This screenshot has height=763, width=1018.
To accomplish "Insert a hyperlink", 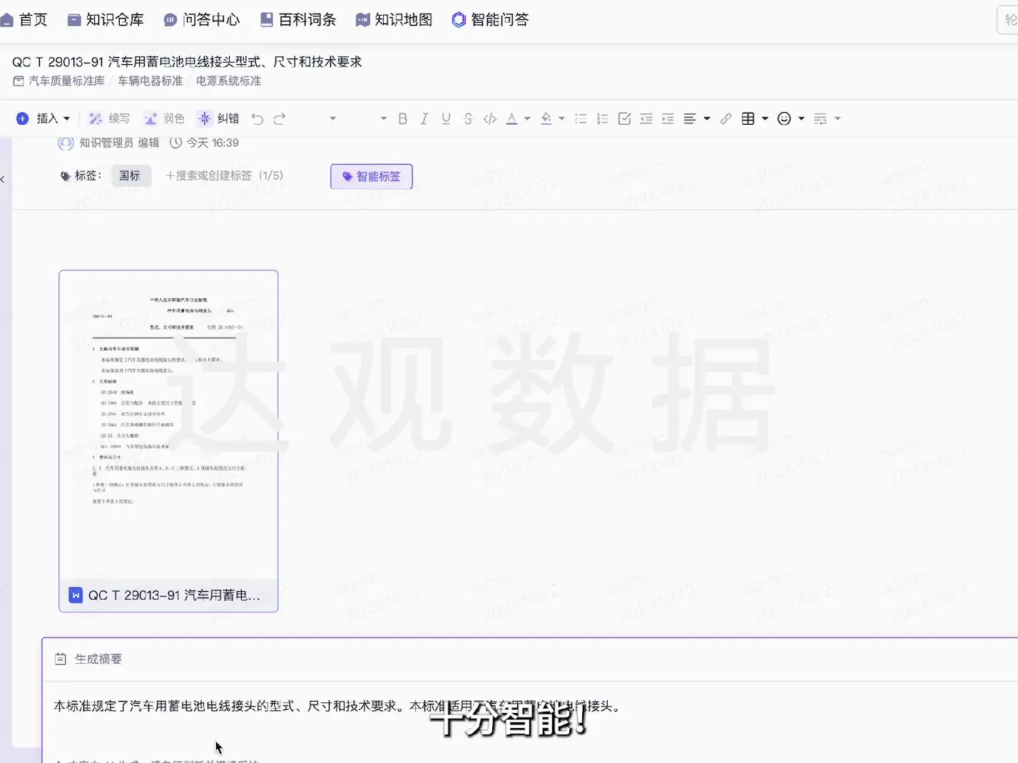I will click(x=726, y=118).
